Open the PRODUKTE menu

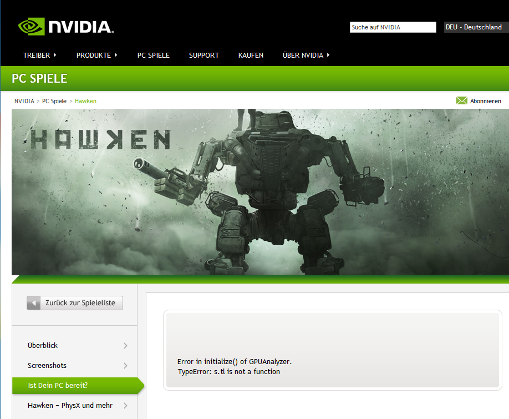(94, 55)
